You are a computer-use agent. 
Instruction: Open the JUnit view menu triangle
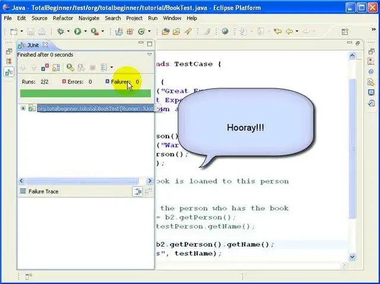coord(150,55)
